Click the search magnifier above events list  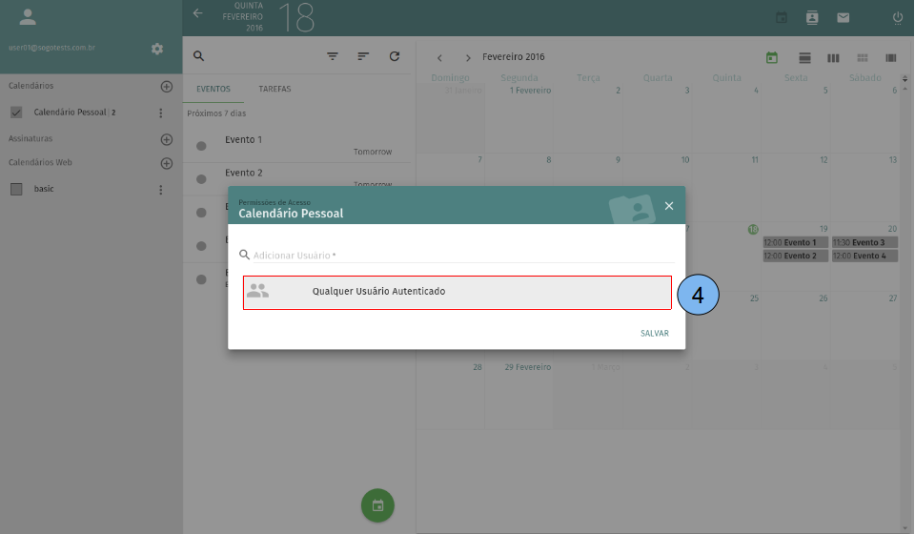(x=198, y=56)
